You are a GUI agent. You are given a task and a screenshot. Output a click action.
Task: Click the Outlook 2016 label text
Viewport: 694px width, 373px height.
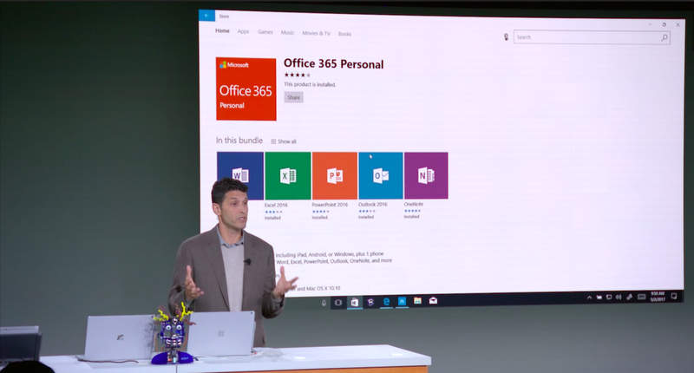(x=373, y=205)
